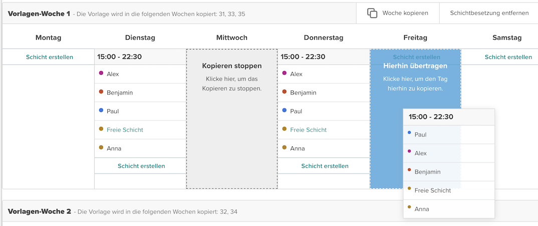Click the copy icon beside Woche kopieren
Image resolution: width=538 pixels, height=226 pixels.
point(372,13)
